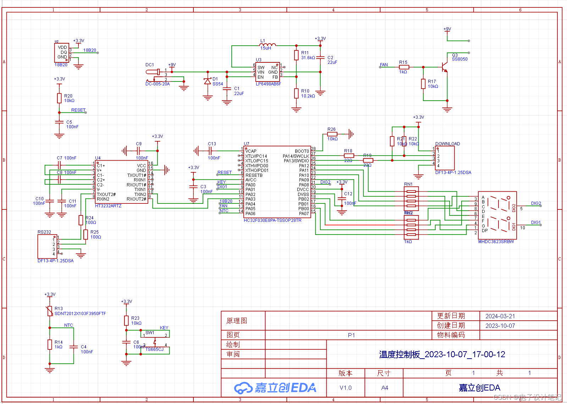567x404 pixels.
Task: Click the SDNT2012X103F3950FTF part label
Action: pyautogui.click(x=80, y=314)
